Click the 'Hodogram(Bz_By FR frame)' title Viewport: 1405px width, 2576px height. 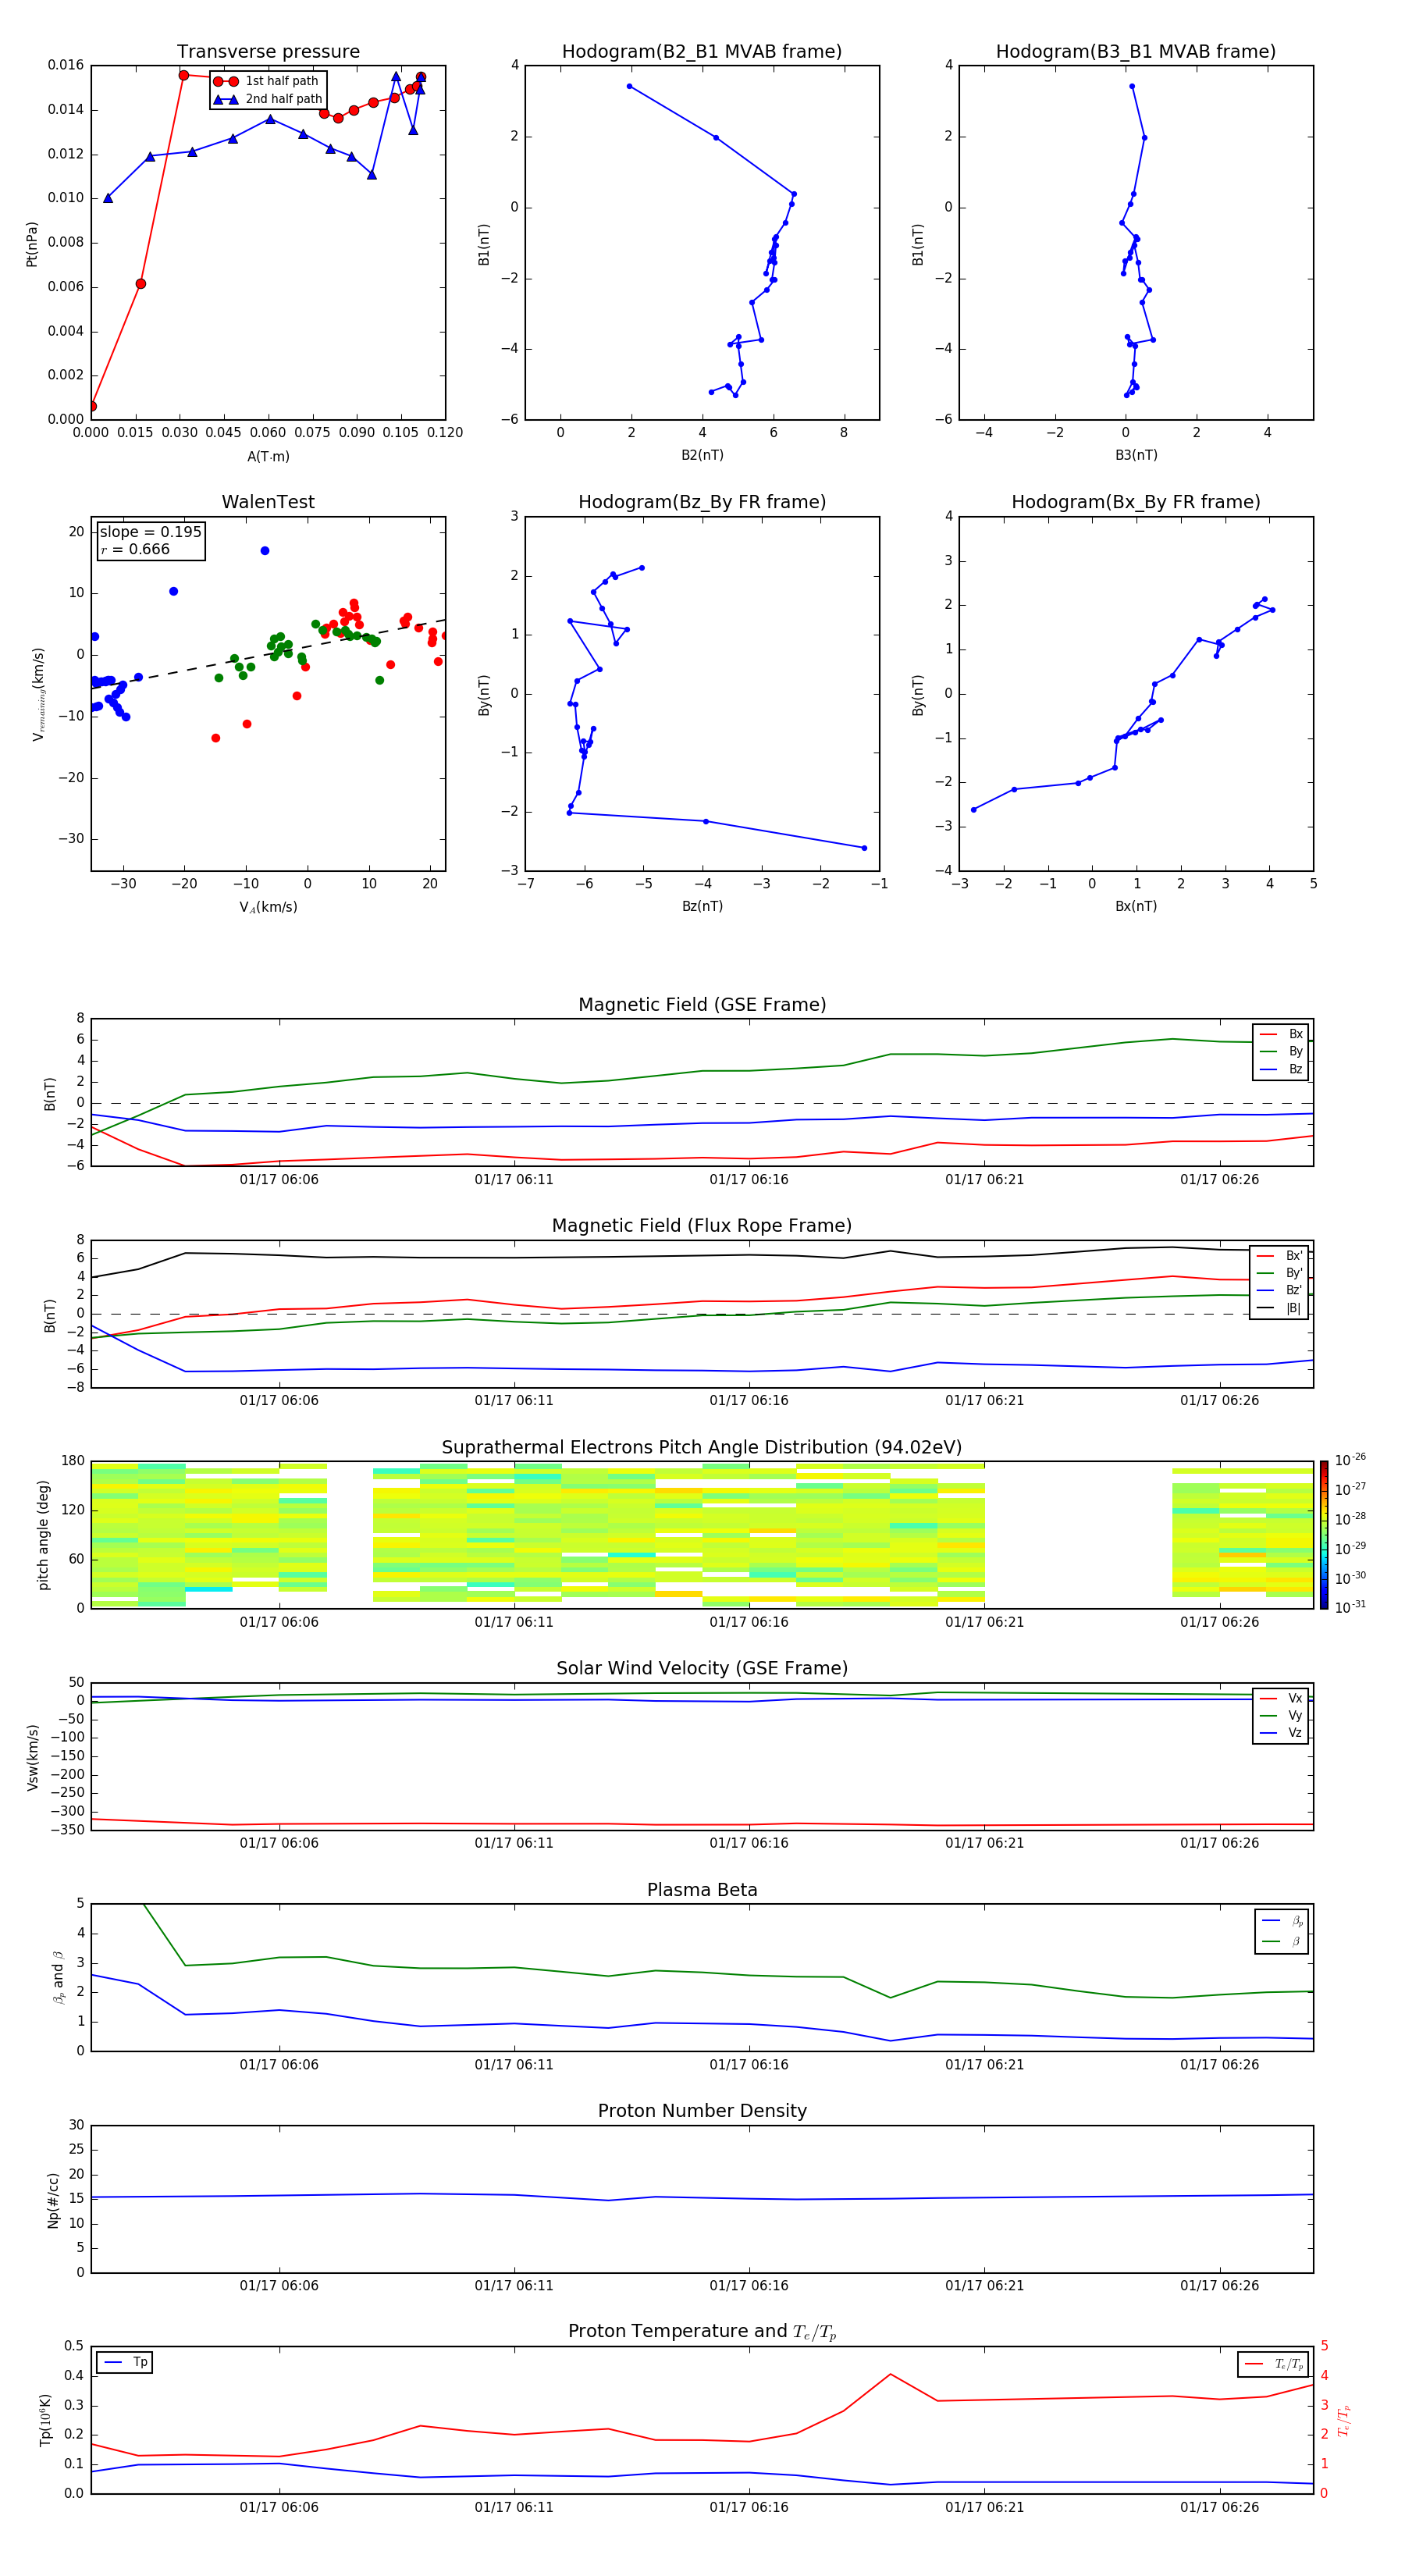[702, 502]
